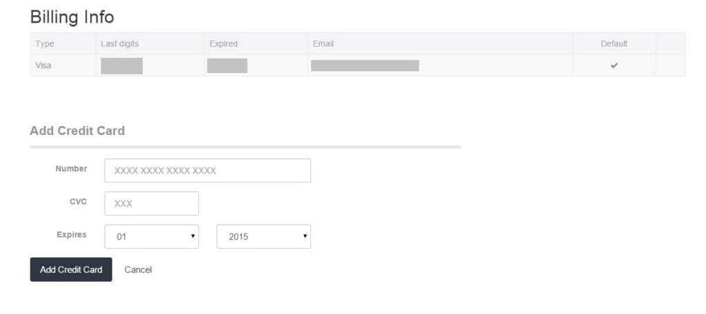Click the default card checkmark icon
This screenshot has height=314, width=706.
click(614, 65)
